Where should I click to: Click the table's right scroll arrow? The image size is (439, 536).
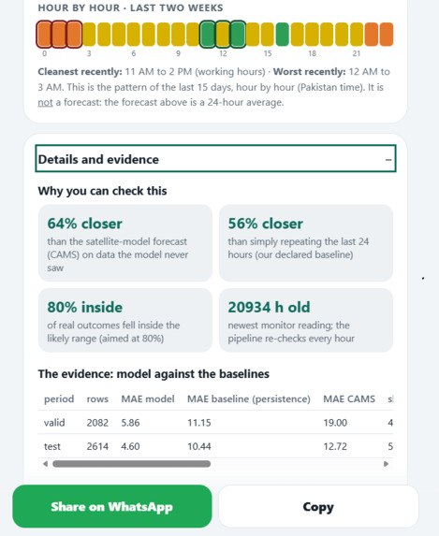pyautogui.click(x=386, y=464)
